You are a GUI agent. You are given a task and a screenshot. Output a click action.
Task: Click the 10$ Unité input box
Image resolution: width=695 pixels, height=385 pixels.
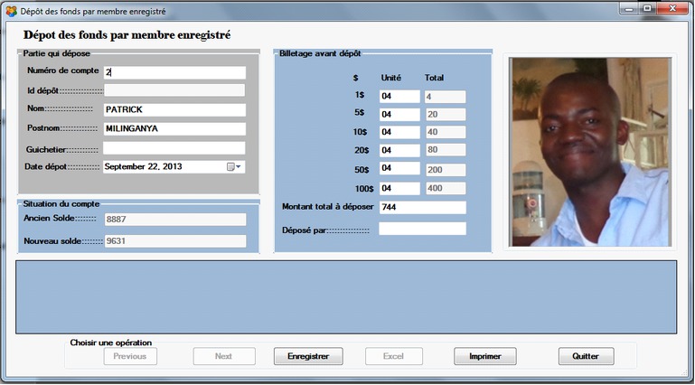(399, 132)
